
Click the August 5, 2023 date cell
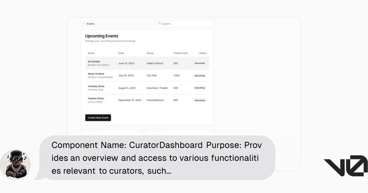pos(127,88)
